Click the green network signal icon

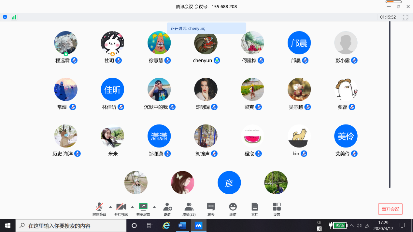(14, 17)
